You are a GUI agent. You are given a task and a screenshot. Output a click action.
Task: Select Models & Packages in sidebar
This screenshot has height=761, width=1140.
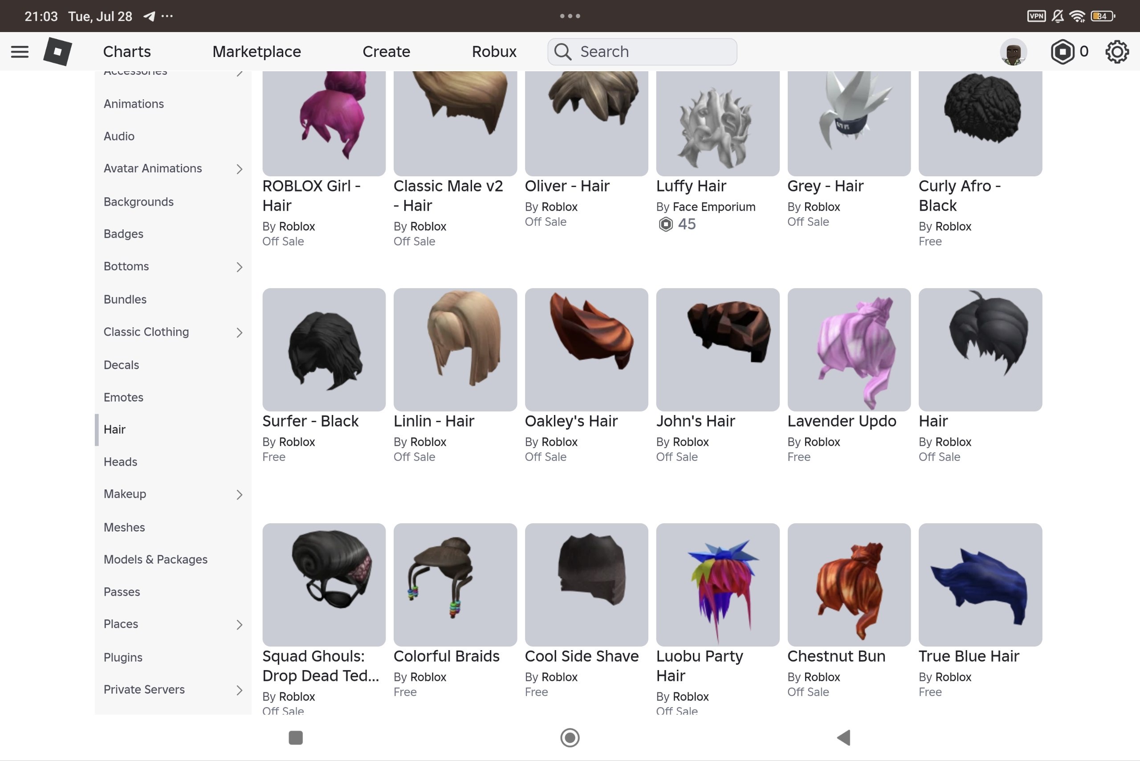155,560
